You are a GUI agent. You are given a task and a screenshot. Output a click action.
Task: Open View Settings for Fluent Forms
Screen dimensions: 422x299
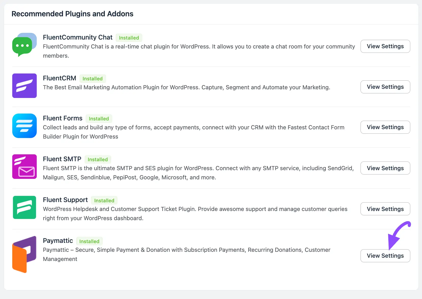[385, 127]
